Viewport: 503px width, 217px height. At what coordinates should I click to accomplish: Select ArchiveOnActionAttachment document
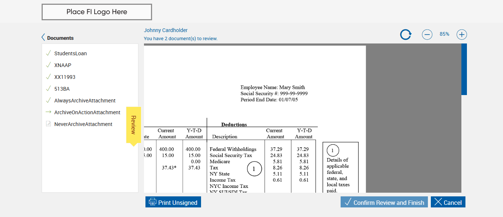tap(87, 112)
